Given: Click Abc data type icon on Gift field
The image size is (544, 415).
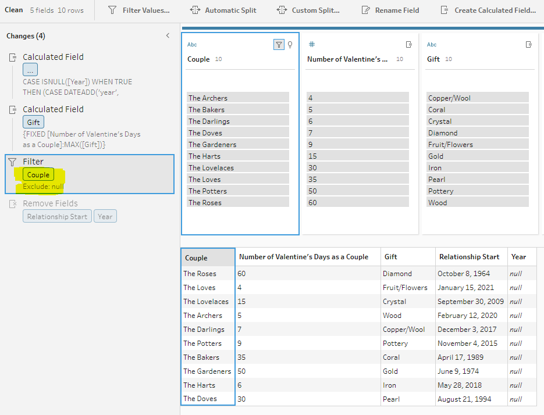Looking at the screenshot, I should click(x=432, y=45).
